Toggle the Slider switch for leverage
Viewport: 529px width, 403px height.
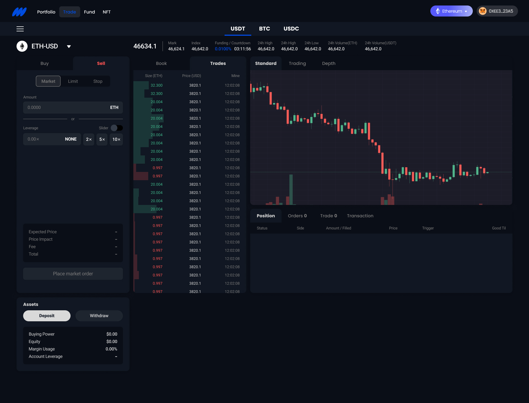tap(117, 128)
